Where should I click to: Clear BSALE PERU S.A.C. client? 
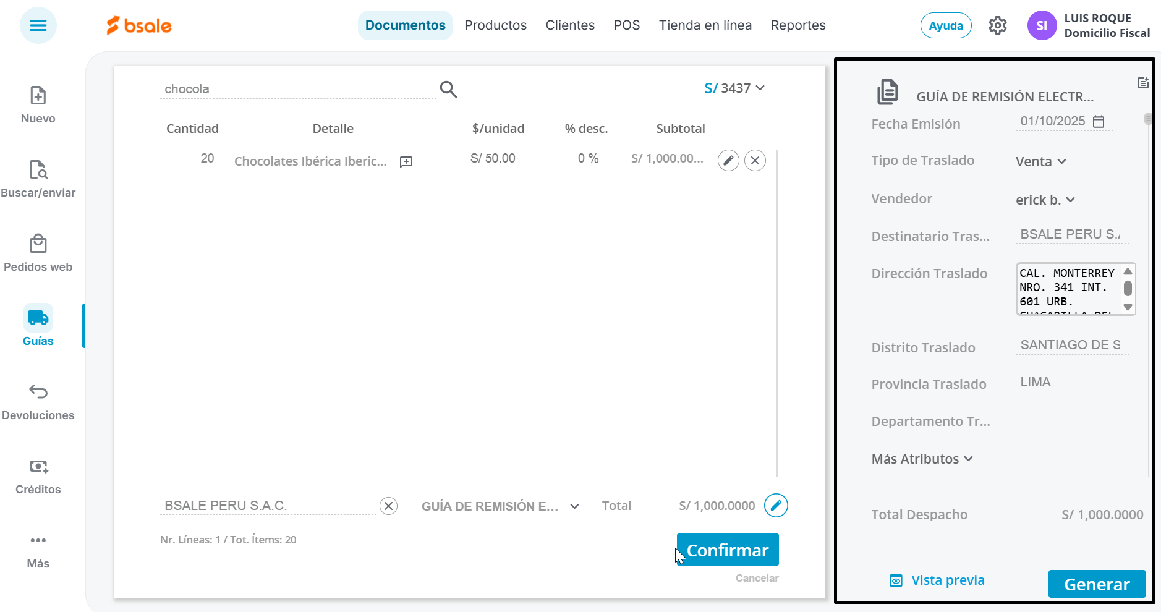(x=388, y=506)
